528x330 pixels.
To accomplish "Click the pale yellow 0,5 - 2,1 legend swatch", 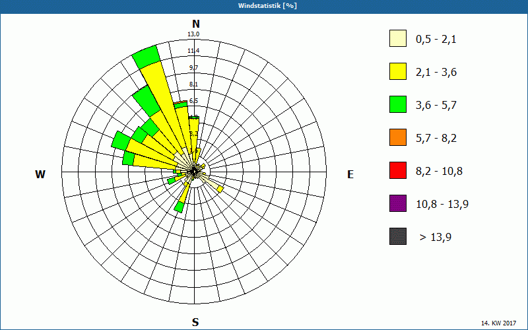I will (398, 38).
